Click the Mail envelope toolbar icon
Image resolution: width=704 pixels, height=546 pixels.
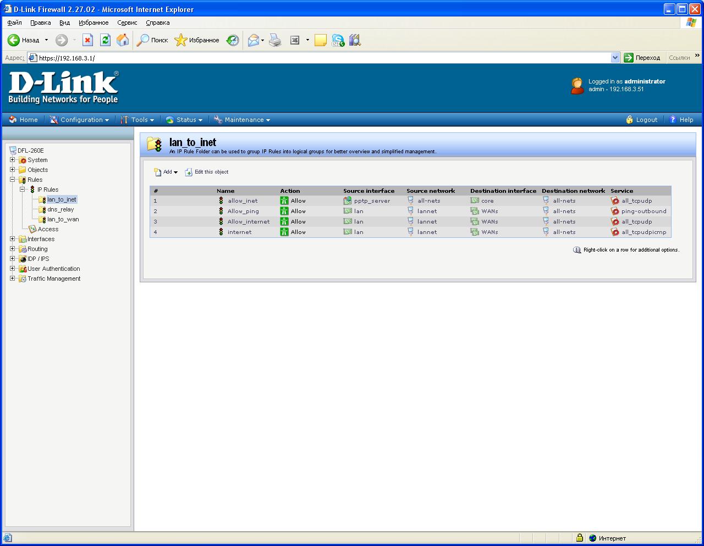pyautogui.click(x=253, y=40)
